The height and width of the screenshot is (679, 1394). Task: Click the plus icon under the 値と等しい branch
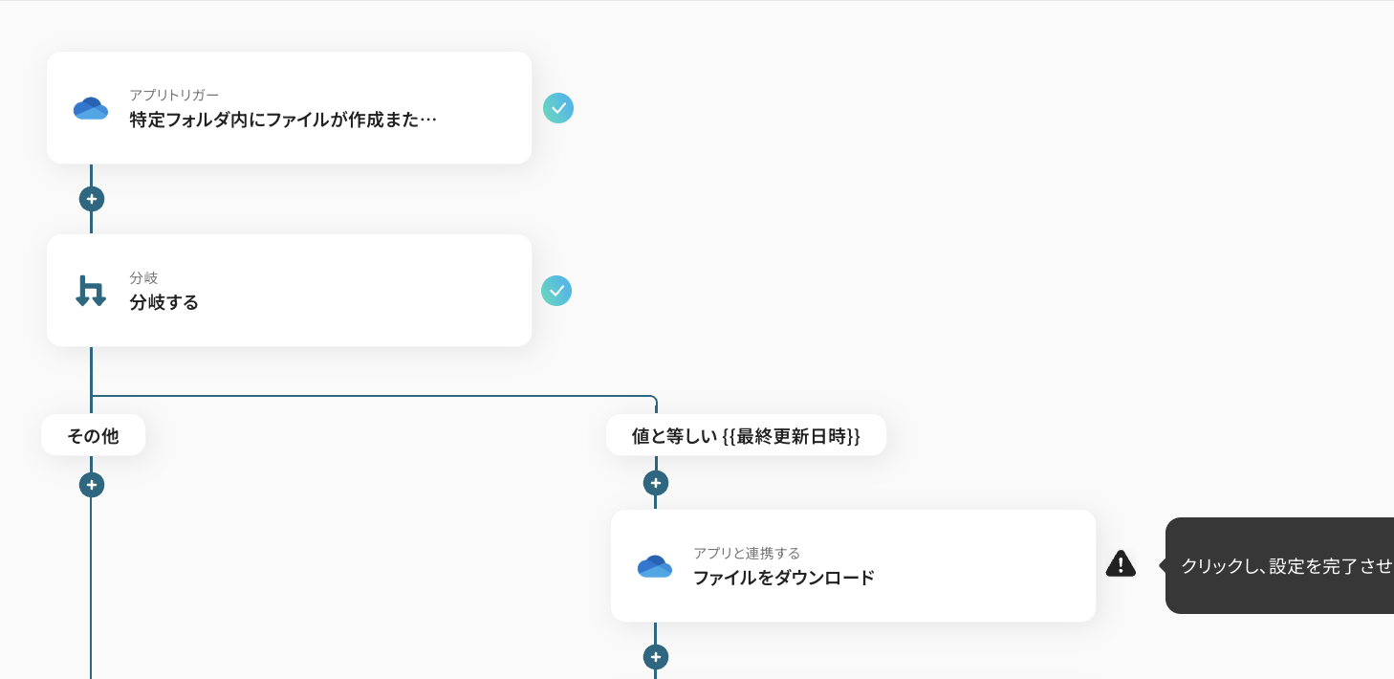(656, 483)
